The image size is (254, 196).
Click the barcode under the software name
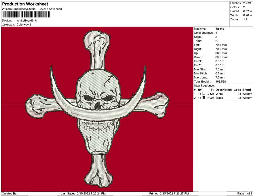(26, 15)
